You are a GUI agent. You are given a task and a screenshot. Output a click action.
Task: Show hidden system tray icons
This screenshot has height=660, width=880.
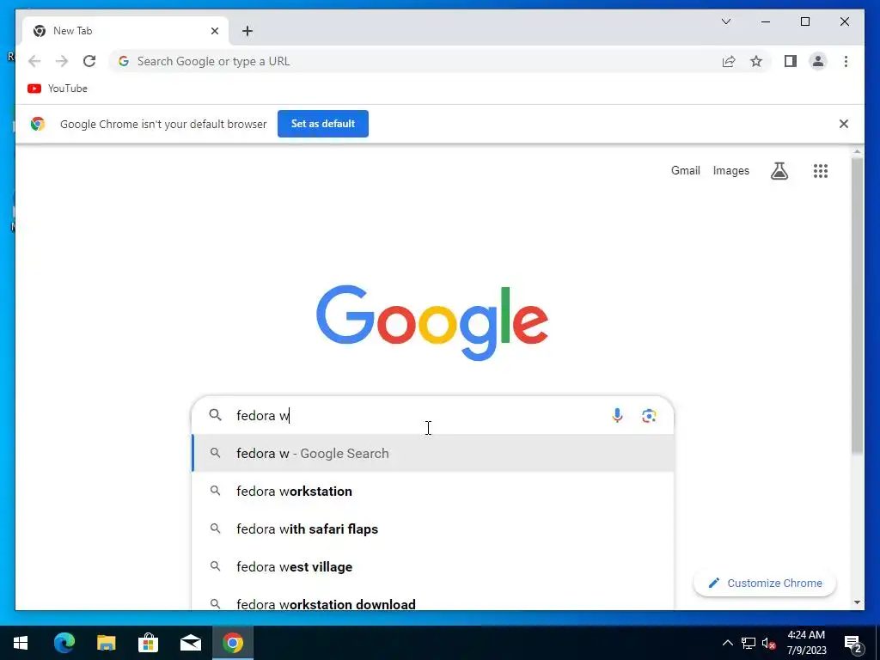[727, 643]
